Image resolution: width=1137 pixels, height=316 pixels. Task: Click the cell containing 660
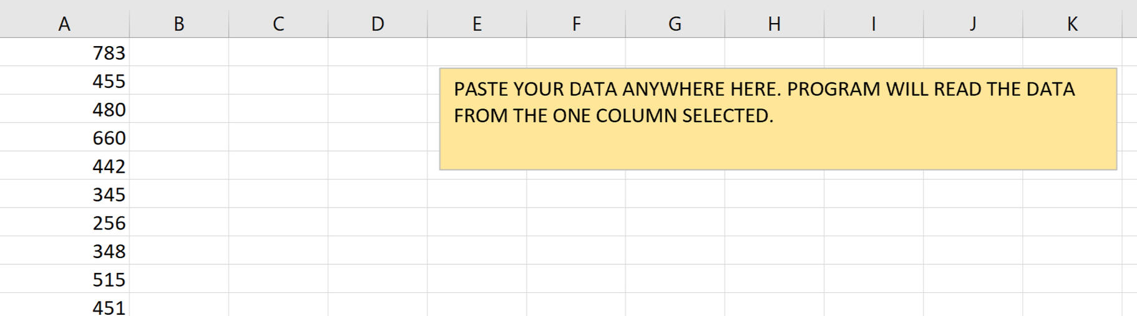65,138
